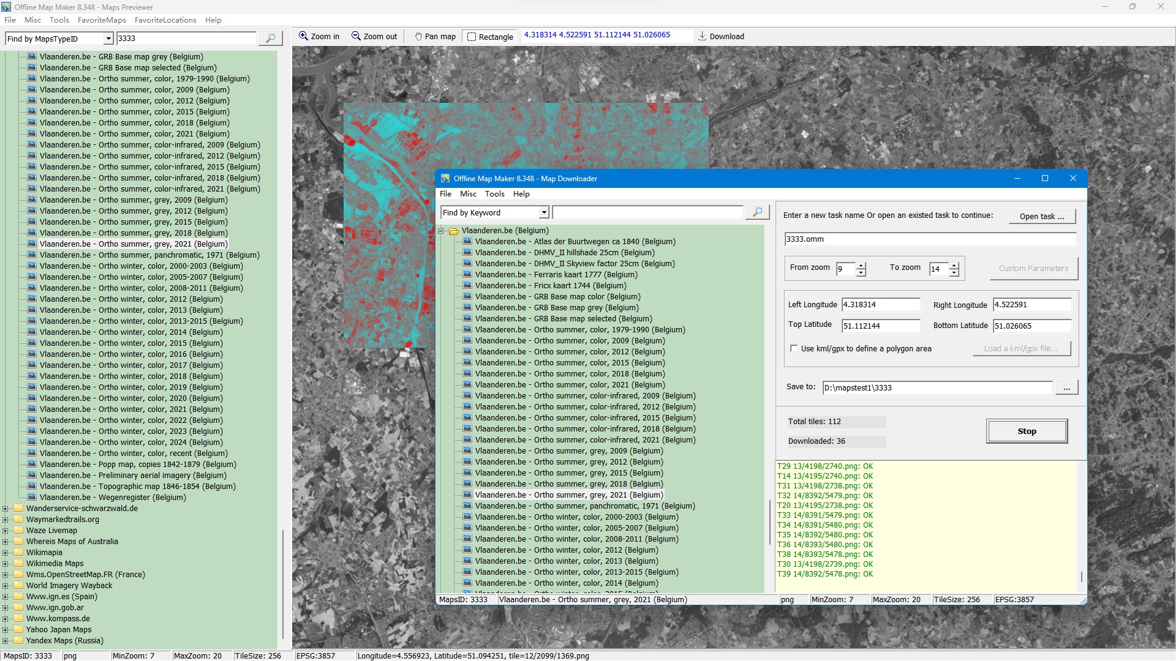Open Tools menu in Map Downloader window
The height and width of the screenshot is (661, 1176).
[494, 194]
